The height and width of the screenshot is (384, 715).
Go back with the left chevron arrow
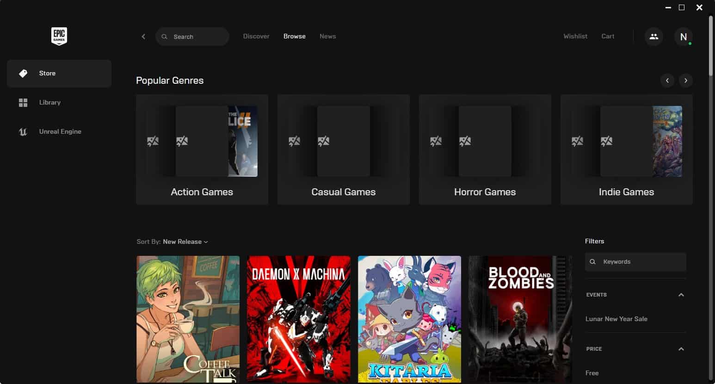coord(143,37)
